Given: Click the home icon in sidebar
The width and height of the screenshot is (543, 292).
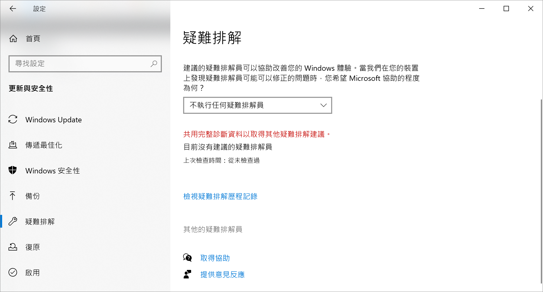Looking at the screenshot, I should (13, 39).
